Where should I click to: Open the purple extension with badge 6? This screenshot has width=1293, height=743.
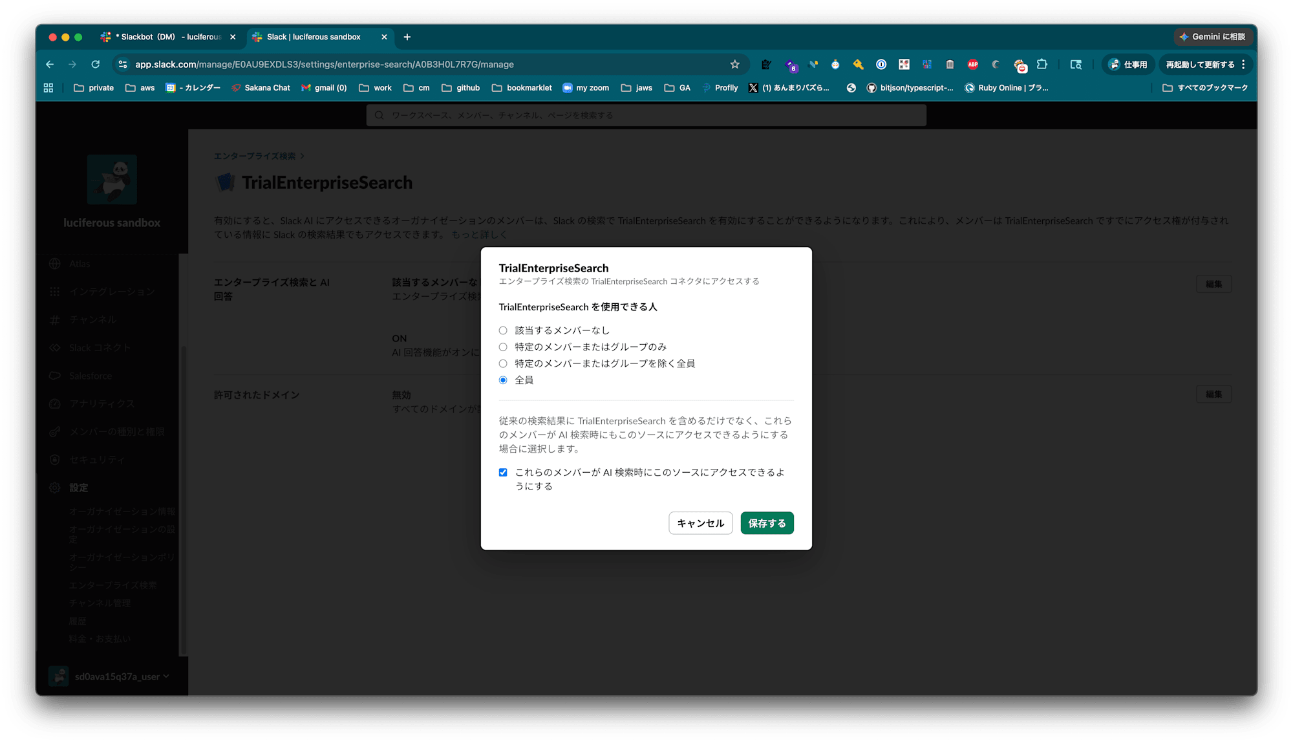(x=791, y=65)
